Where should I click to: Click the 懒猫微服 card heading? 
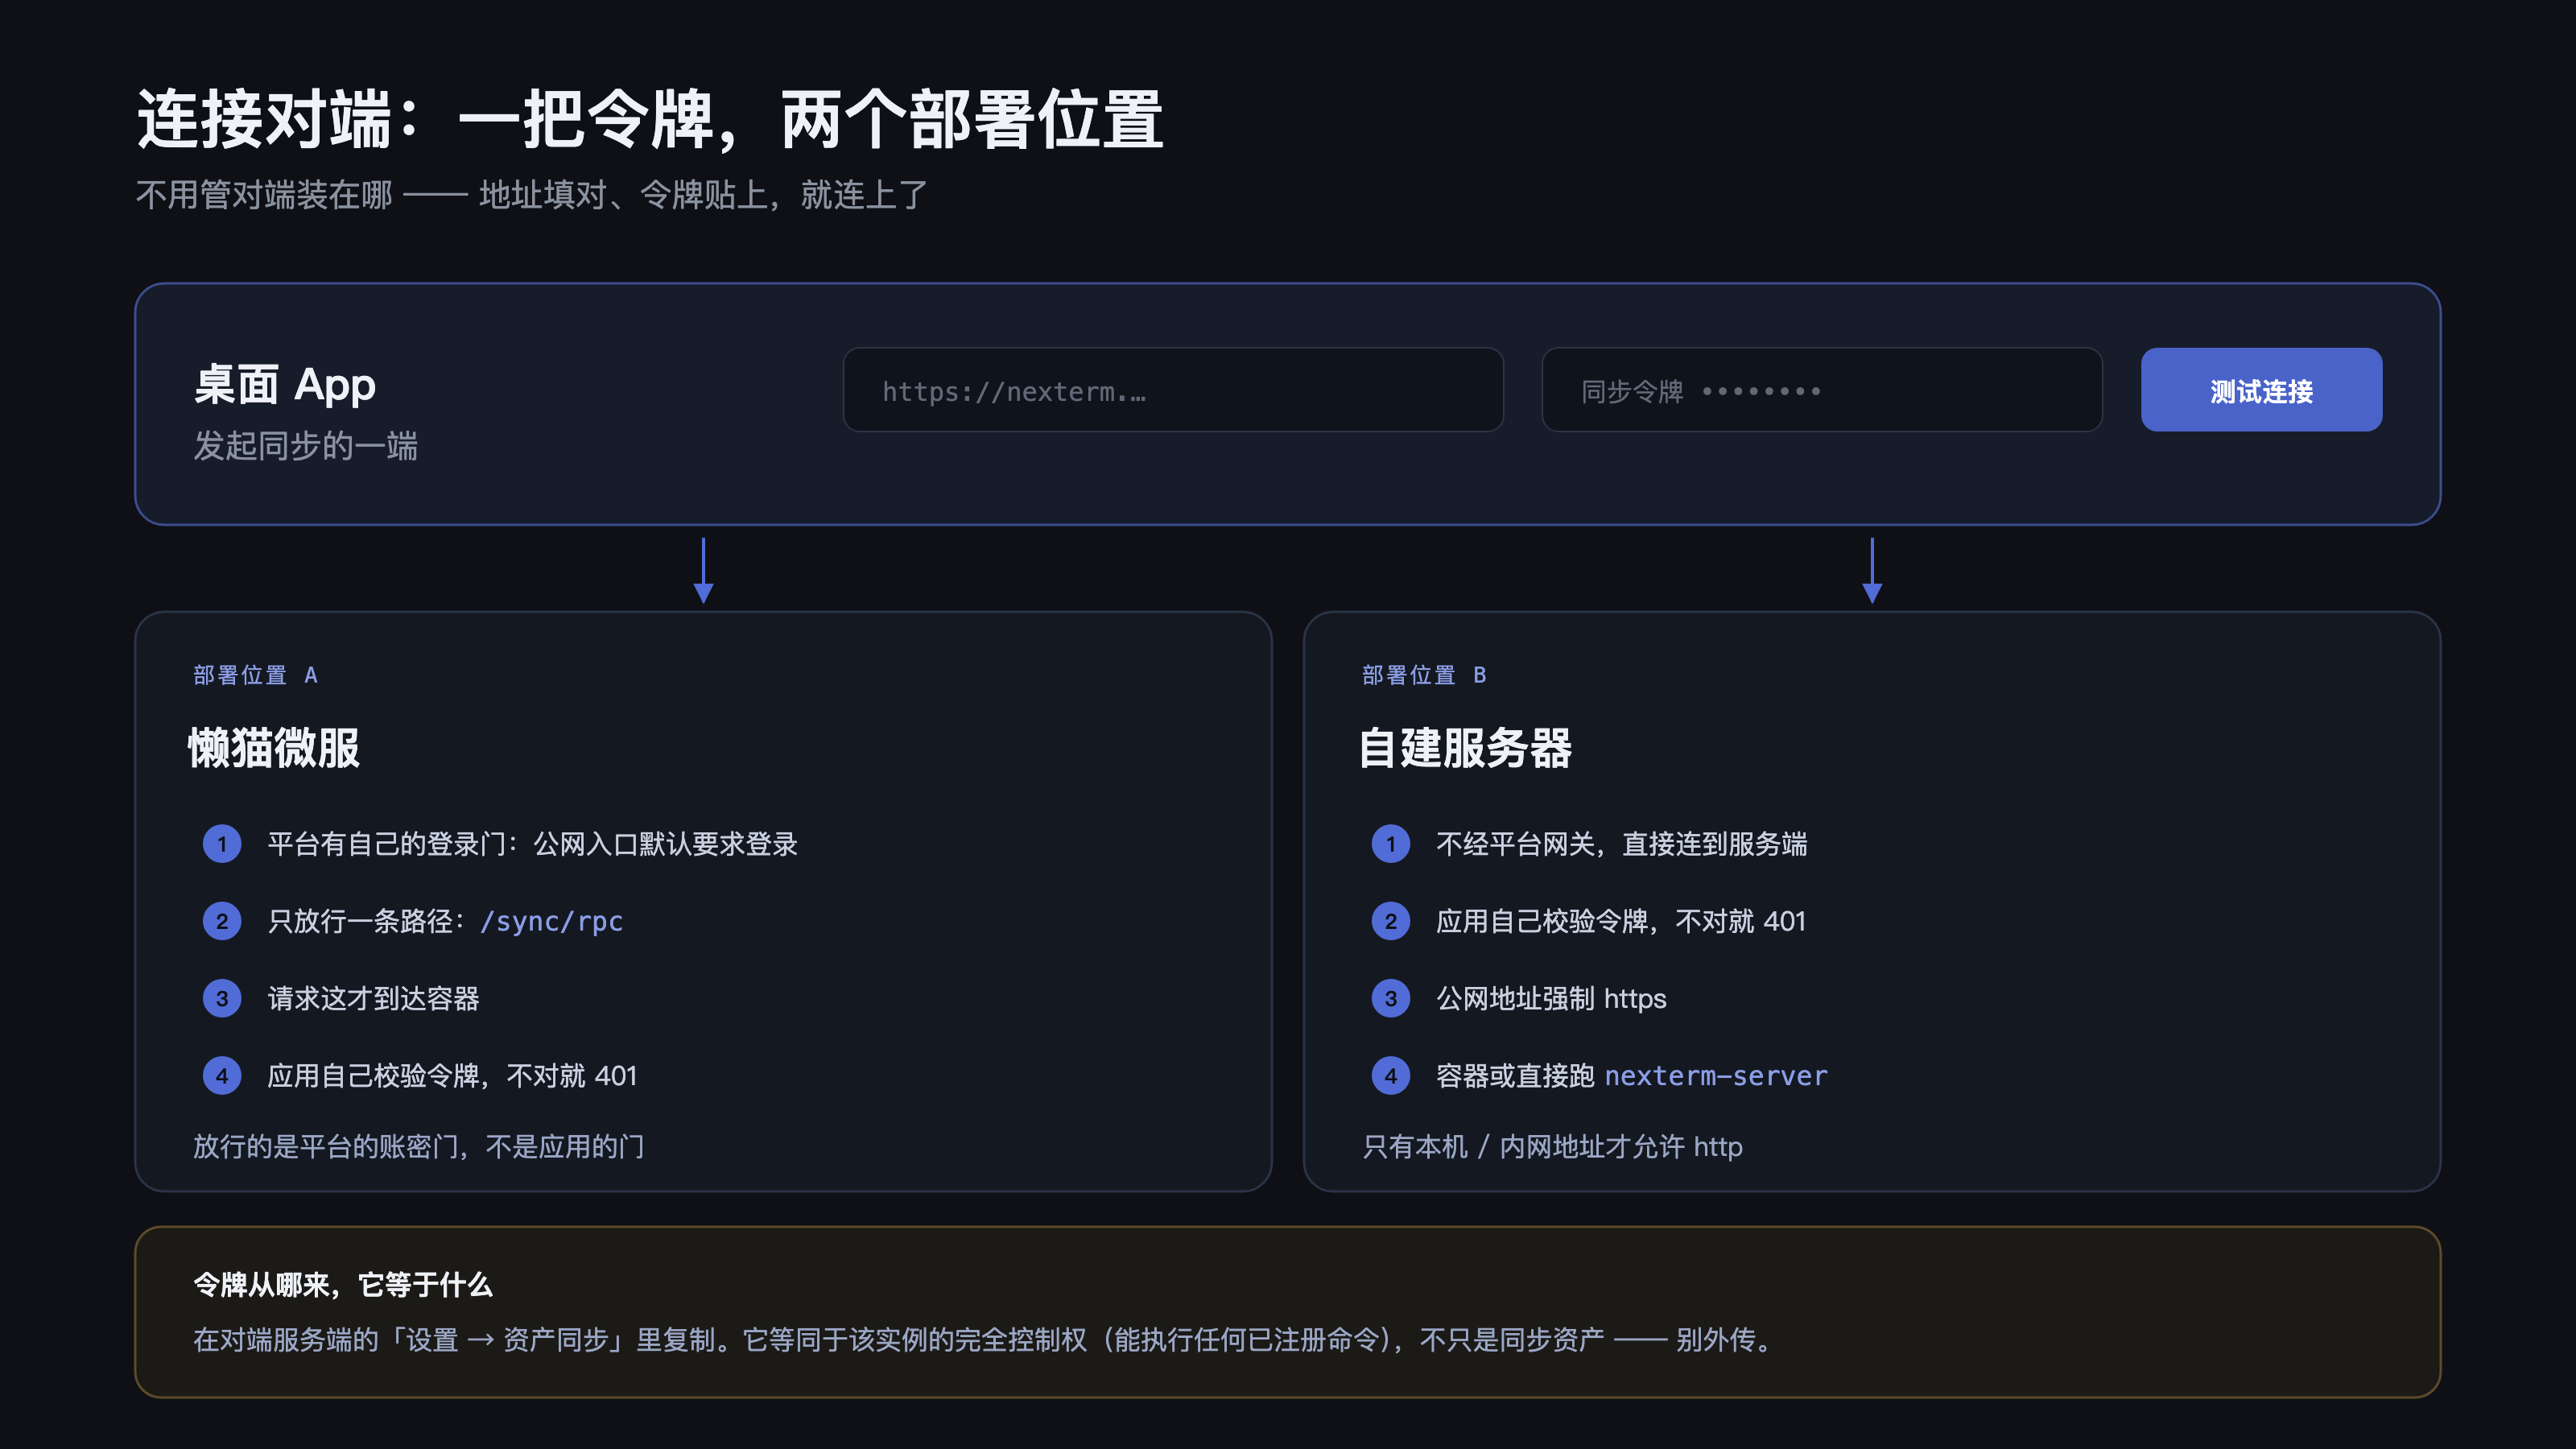pyautogui.click(x=274, y=748)
